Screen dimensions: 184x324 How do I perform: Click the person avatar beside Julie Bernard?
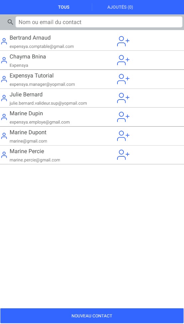pos(4,98)
